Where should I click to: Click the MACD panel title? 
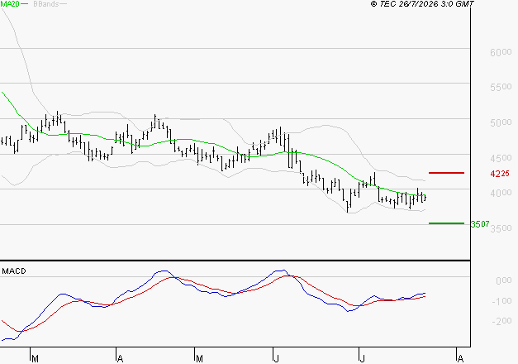click(14, 271)
